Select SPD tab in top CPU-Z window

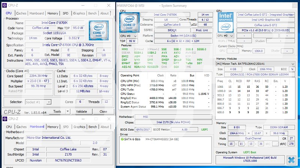(x=65, y=13)
